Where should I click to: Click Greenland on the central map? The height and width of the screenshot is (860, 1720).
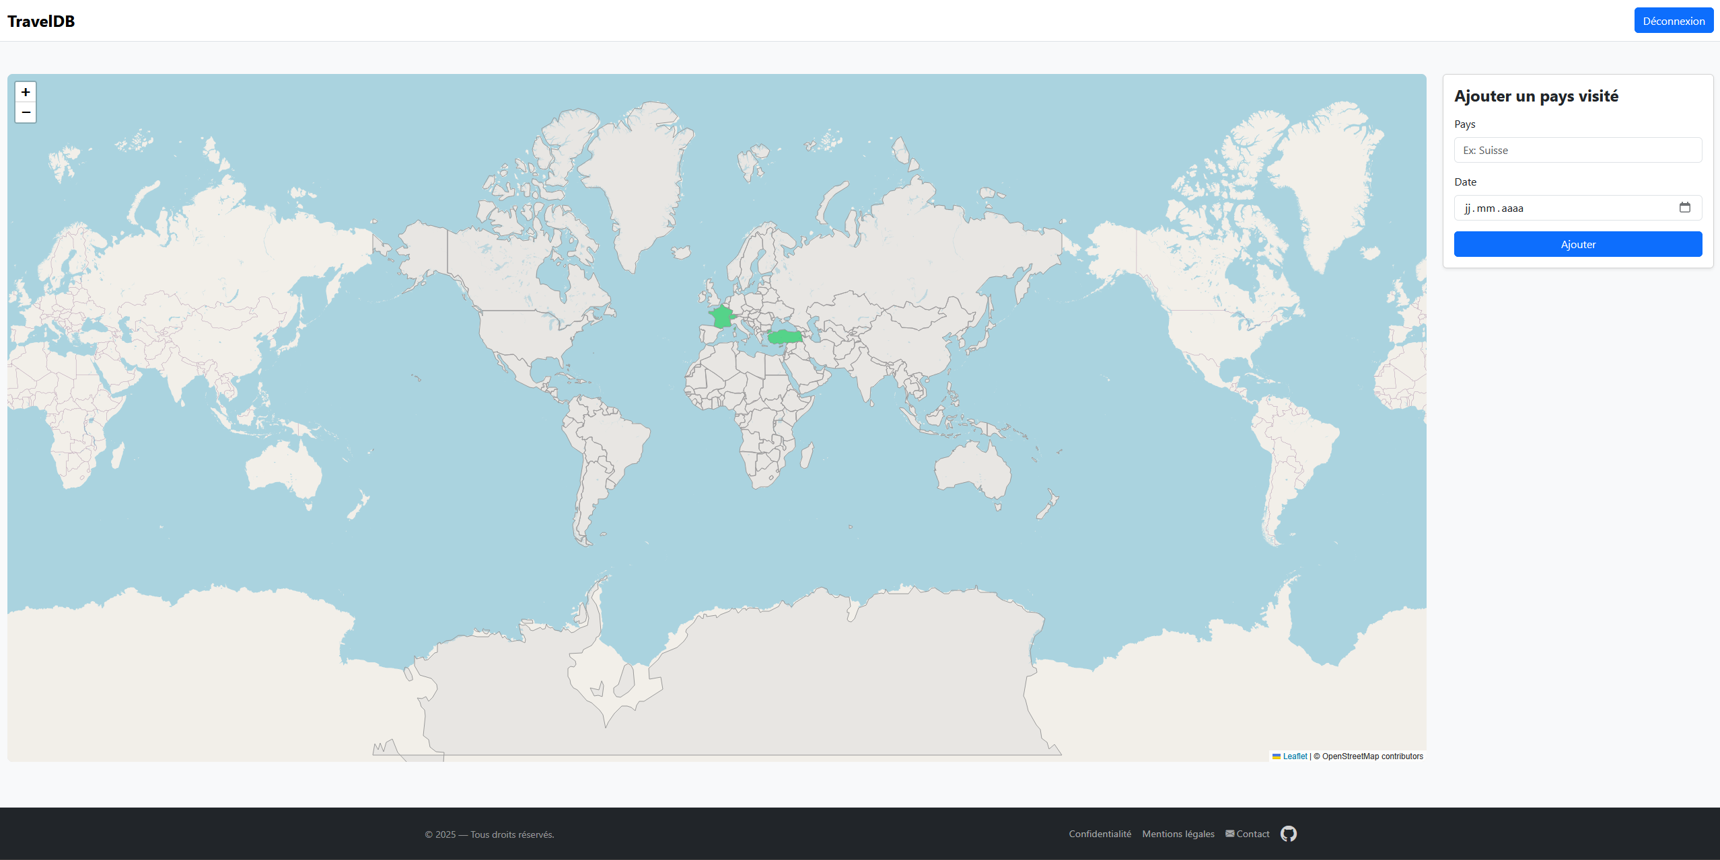[639, 175]
